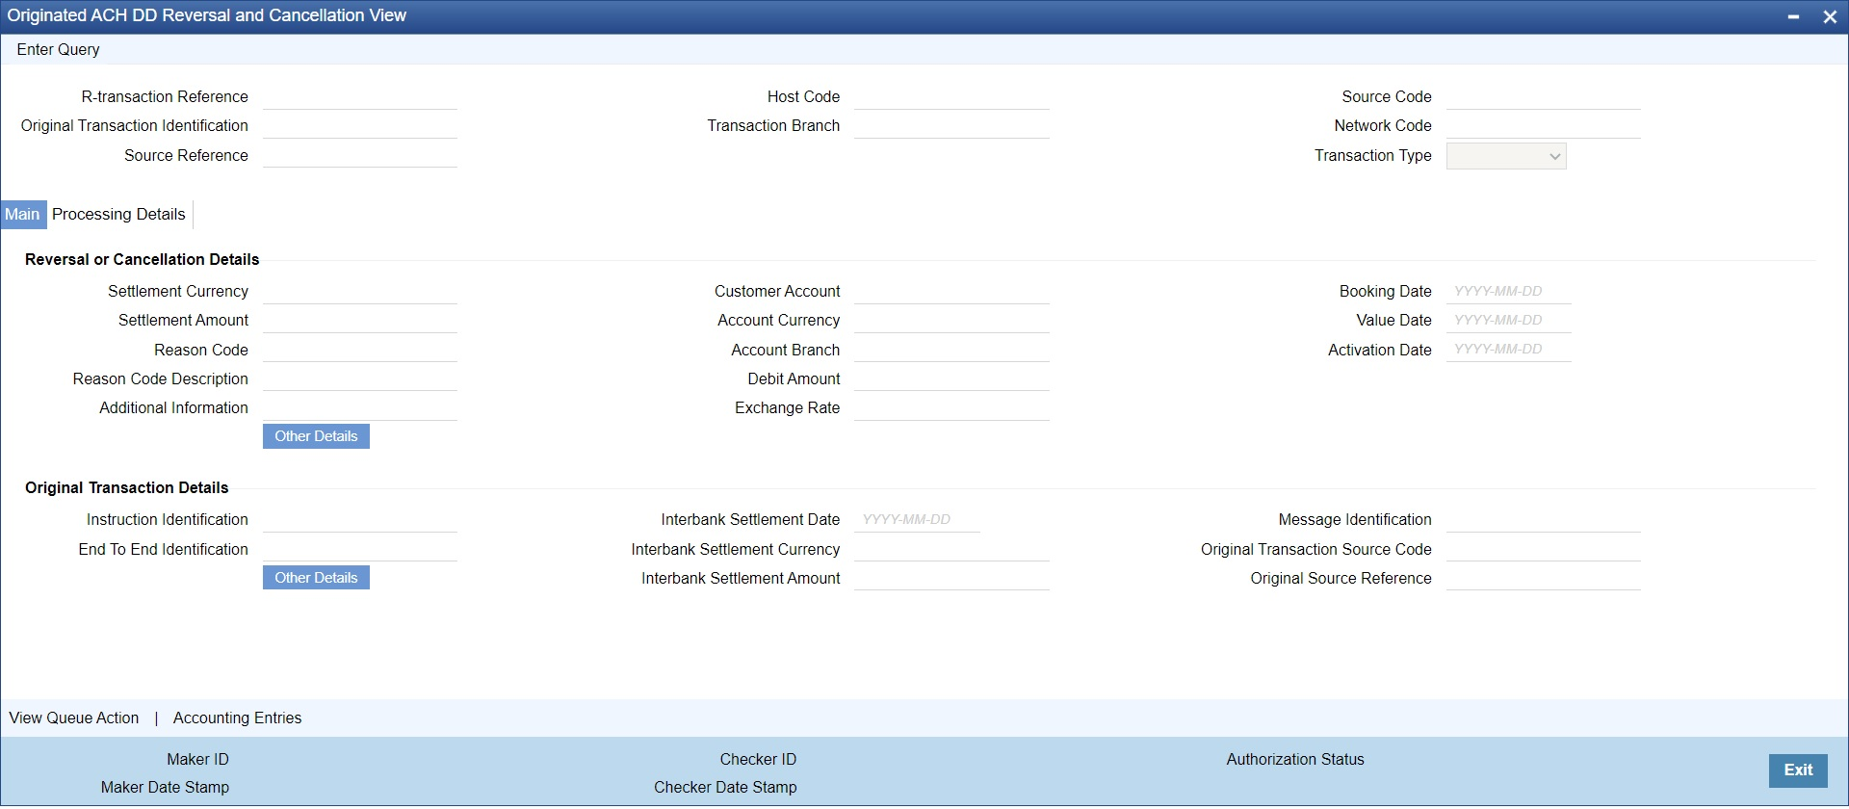Click the Booking Date field

(x=1509, y=292)
